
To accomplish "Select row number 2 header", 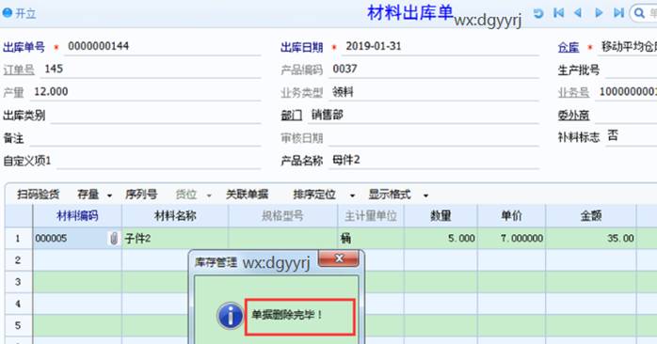I will point(18,260).
